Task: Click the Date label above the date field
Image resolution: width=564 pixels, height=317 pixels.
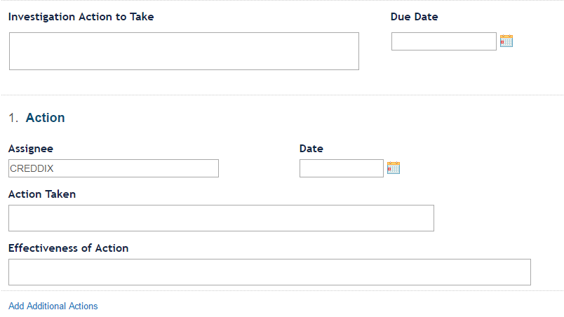Action: tap(311, 149)
